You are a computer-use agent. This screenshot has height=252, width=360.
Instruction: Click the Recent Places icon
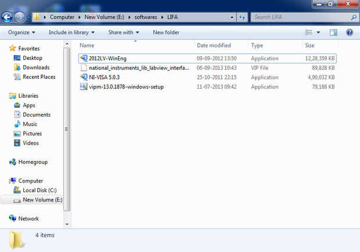tap(17, 77)
